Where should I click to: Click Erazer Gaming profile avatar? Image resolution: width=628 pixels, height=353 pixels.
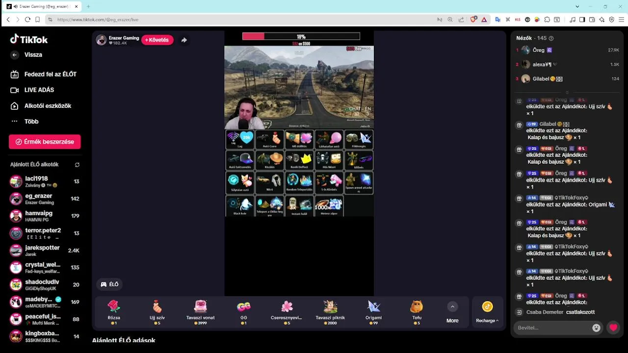[102, 40]
